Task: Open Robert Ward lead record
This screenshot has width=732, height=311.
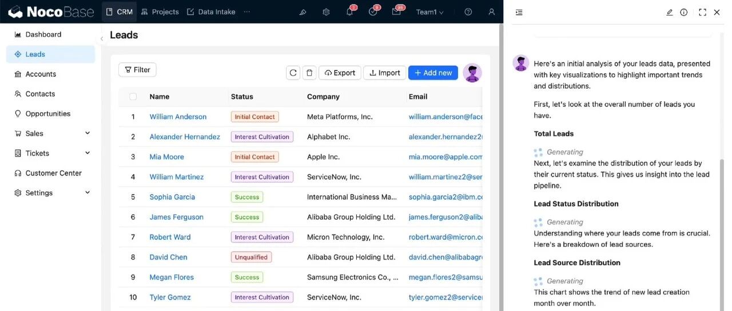Action: (x=170, y=237)
